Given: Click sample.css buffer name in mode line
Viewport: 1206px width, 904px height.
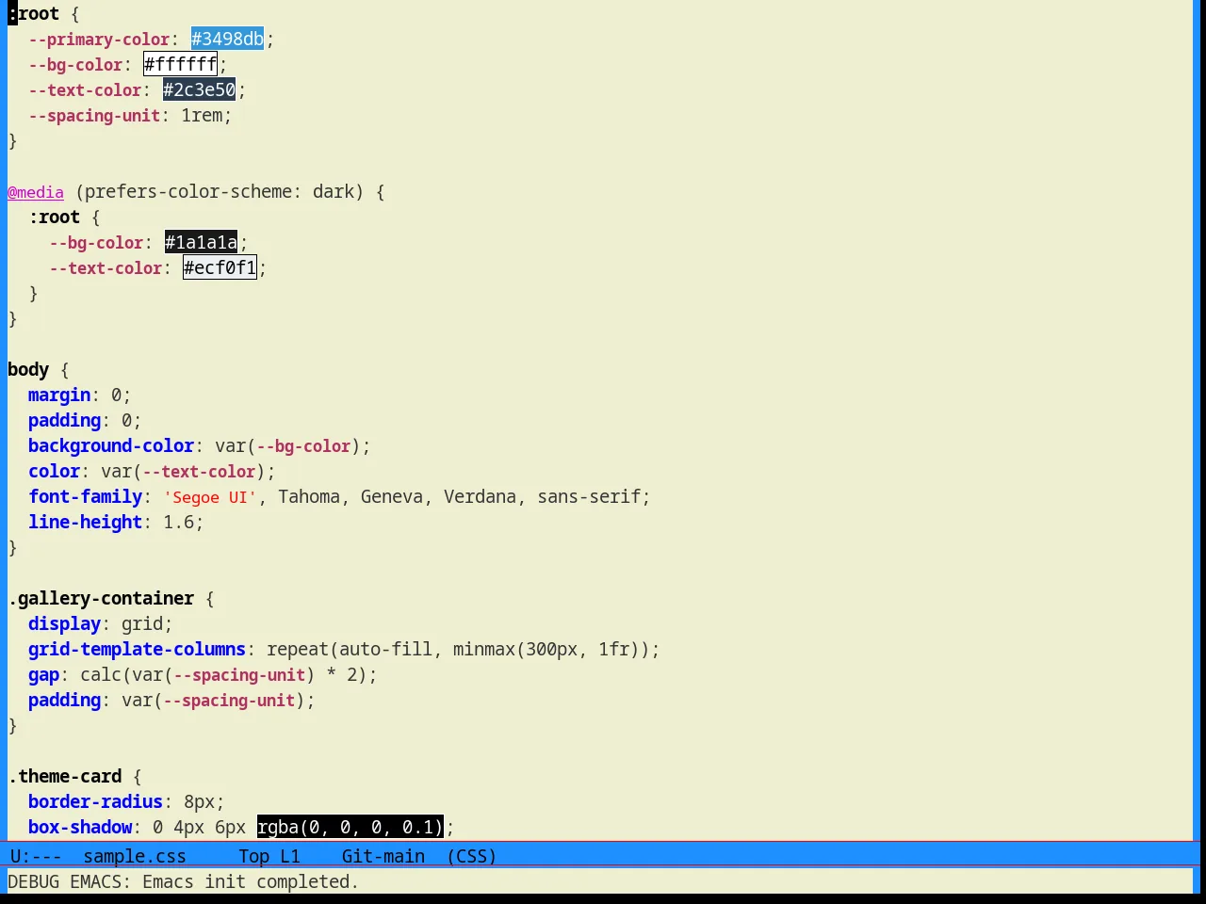Looking at the screenshot, I should 135,856.
